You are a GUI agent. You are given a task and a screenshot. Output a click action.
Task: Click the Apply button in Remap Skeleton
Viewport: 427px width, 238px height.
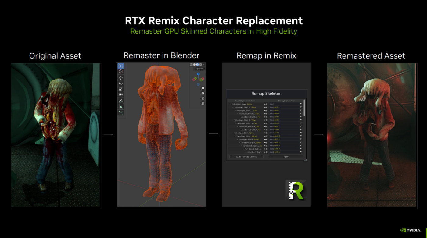[x=286, y=157]
